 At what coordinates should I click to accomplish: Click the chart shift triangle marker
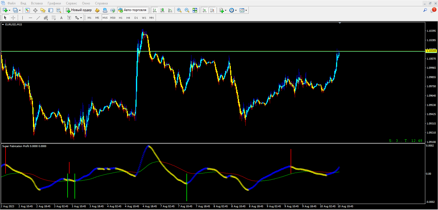[340, 23]
